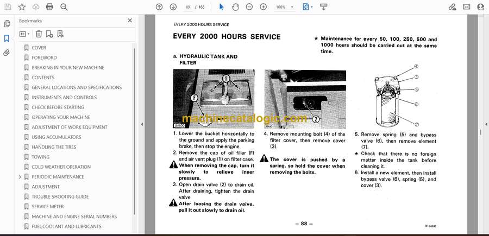Zoom in with the plus icon
The height and width of the screenshot is (236, 489).
pyautogui.click(x=263, y=7)
